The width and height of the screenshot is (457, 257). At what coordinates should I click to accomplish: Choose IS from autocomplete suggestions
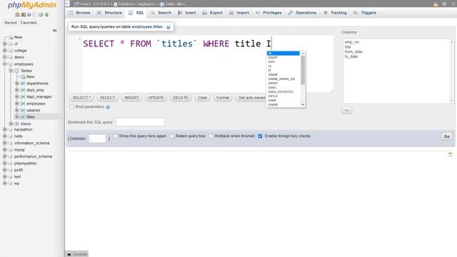[283, 66]
